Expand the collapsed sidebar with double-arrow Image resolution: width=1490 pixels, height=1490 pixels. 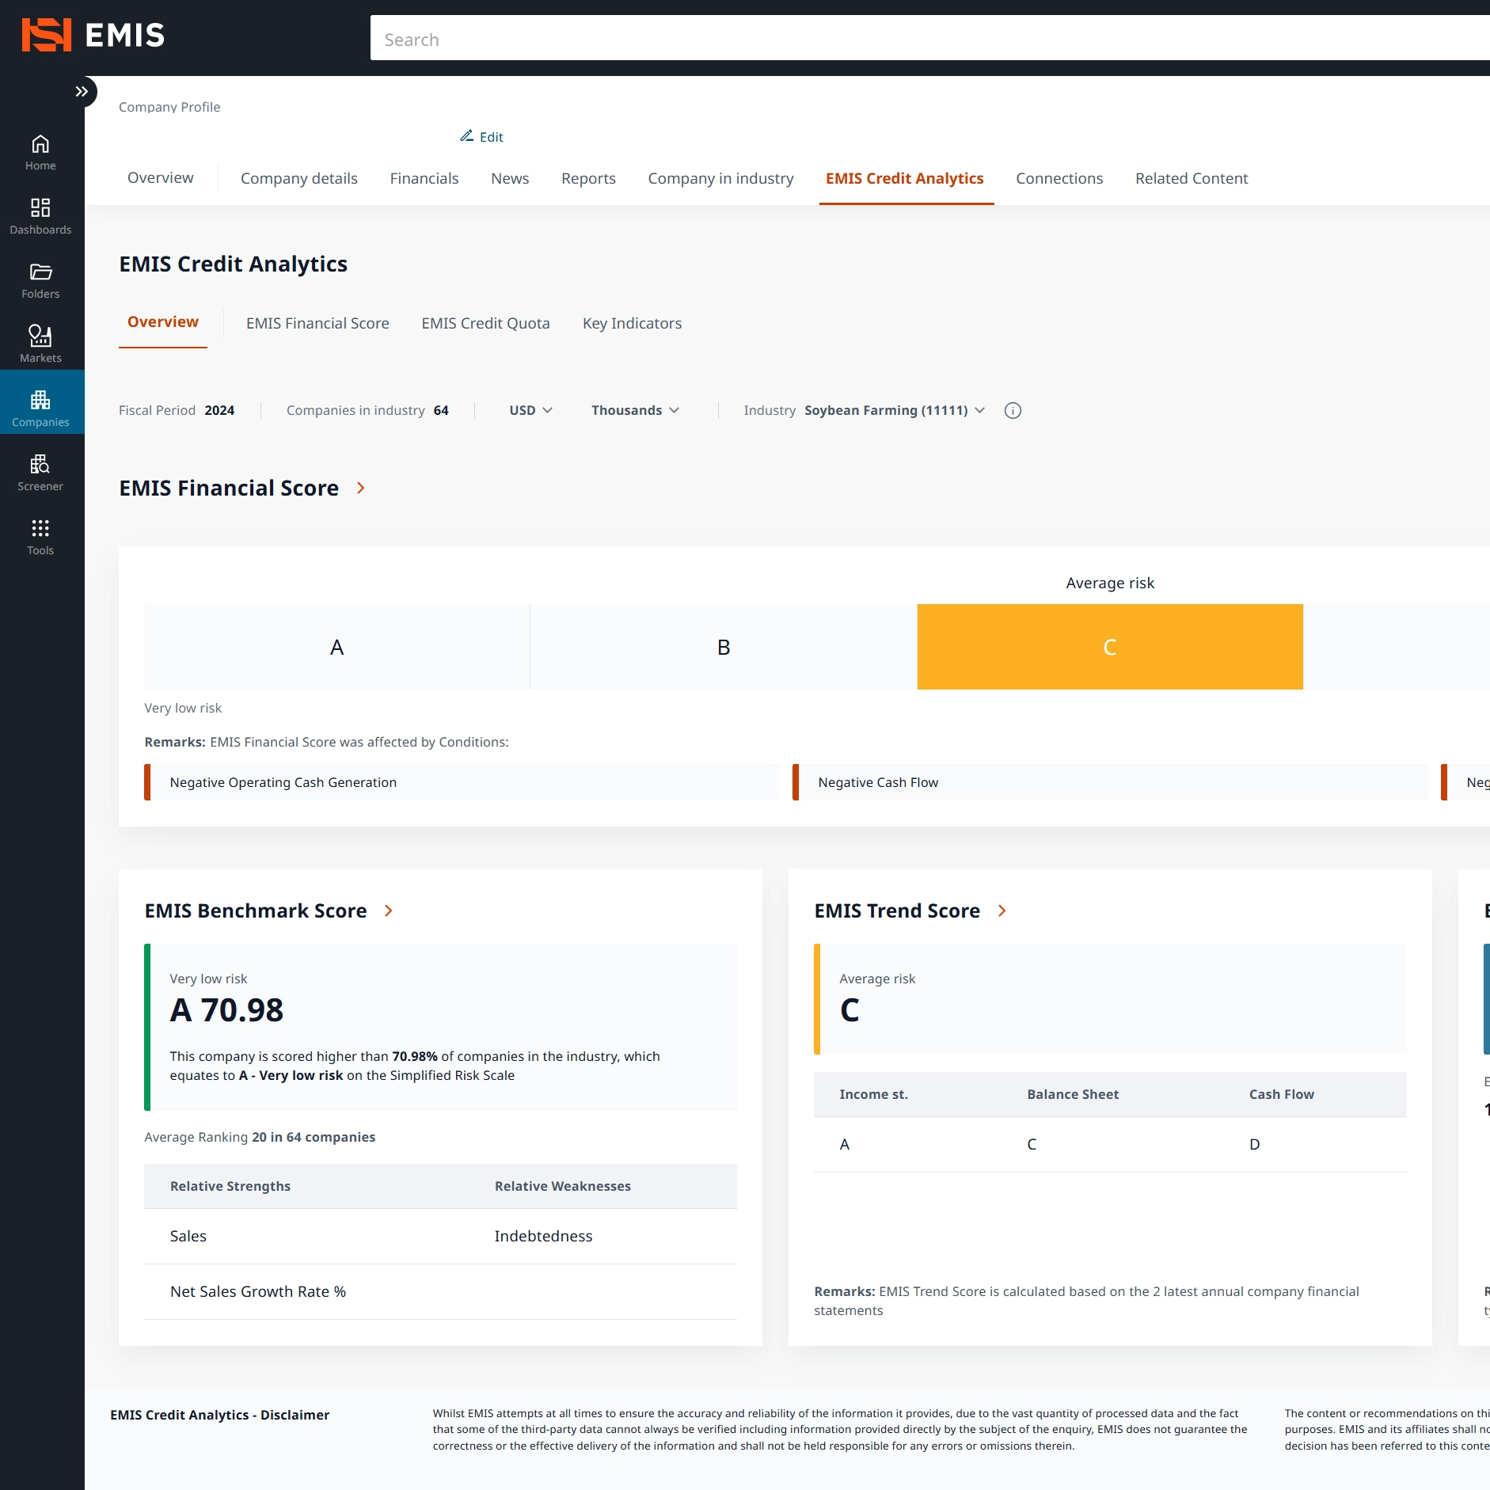(82, 92)
